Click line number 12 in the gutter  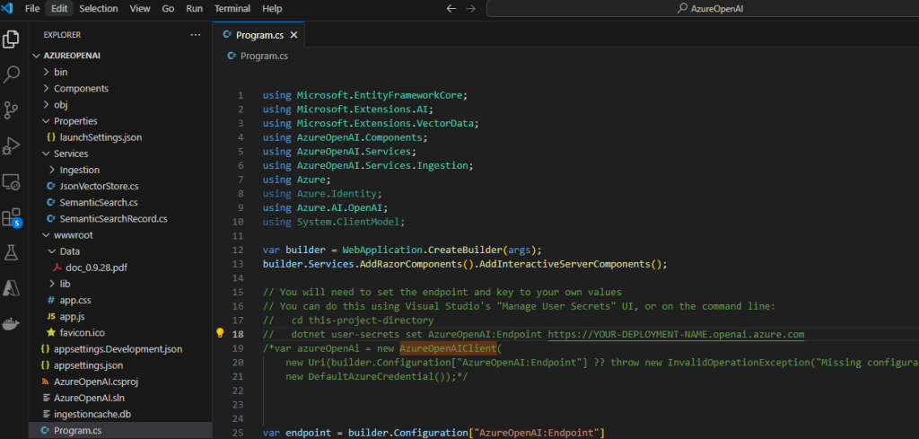[x=238, y=250]
